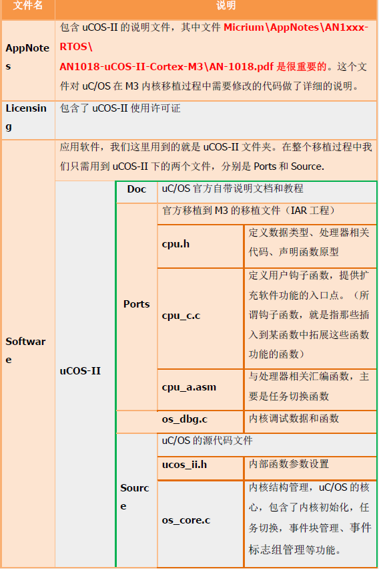Select the cpu_c.c file name
The width and height of the screenshot is (379, 569).
(x=181, y=316)
